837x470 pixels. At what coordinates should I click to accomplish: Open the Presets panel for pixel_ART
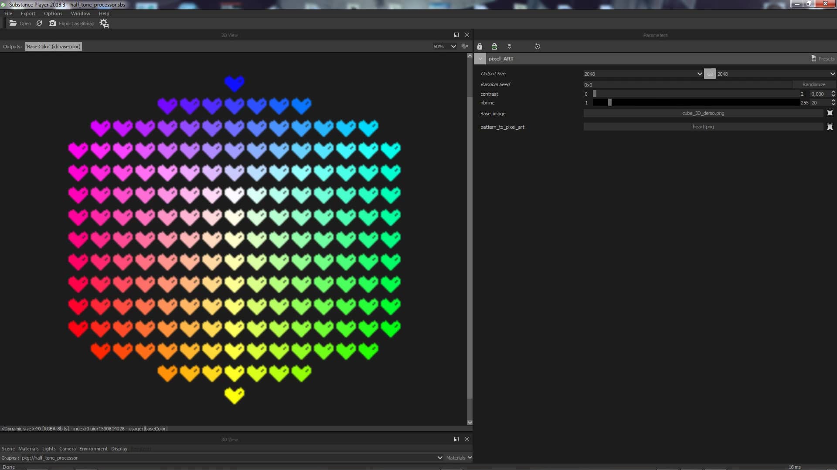(x=823, y=58)
